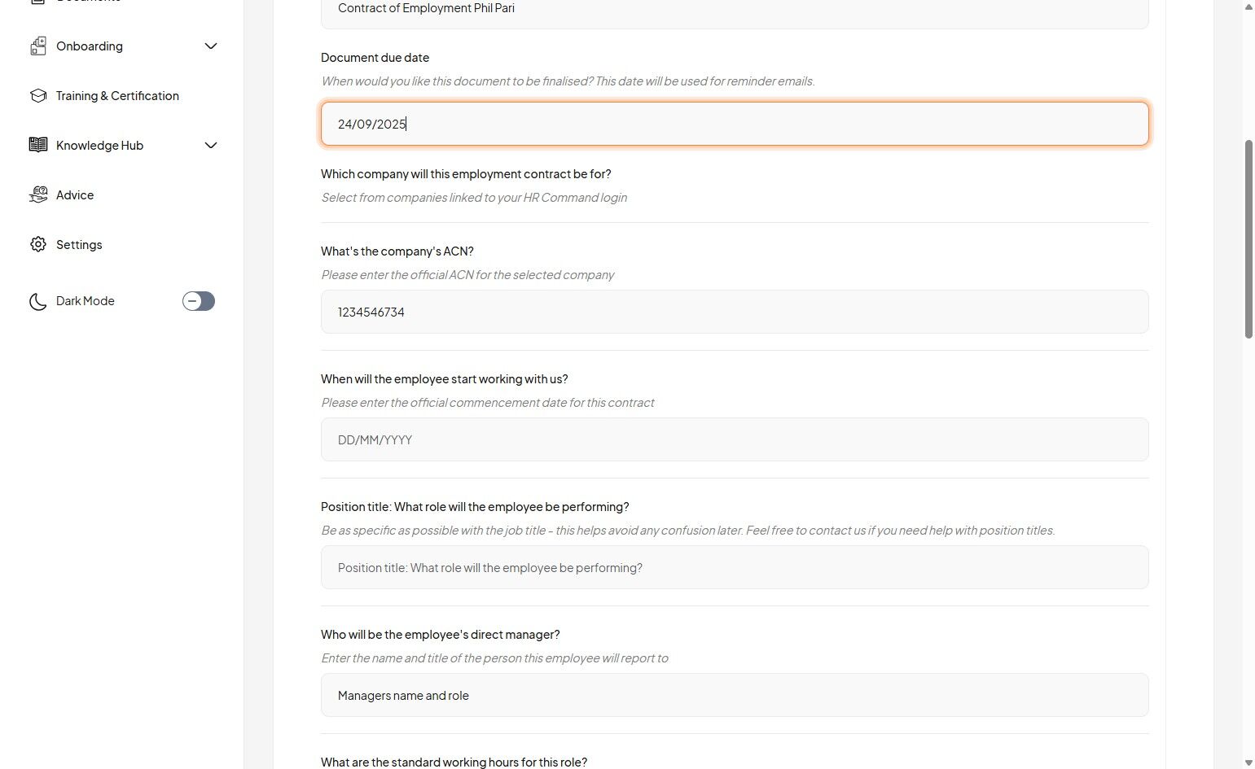Expand the Knowledge Hub chevron

coord(211,145)
